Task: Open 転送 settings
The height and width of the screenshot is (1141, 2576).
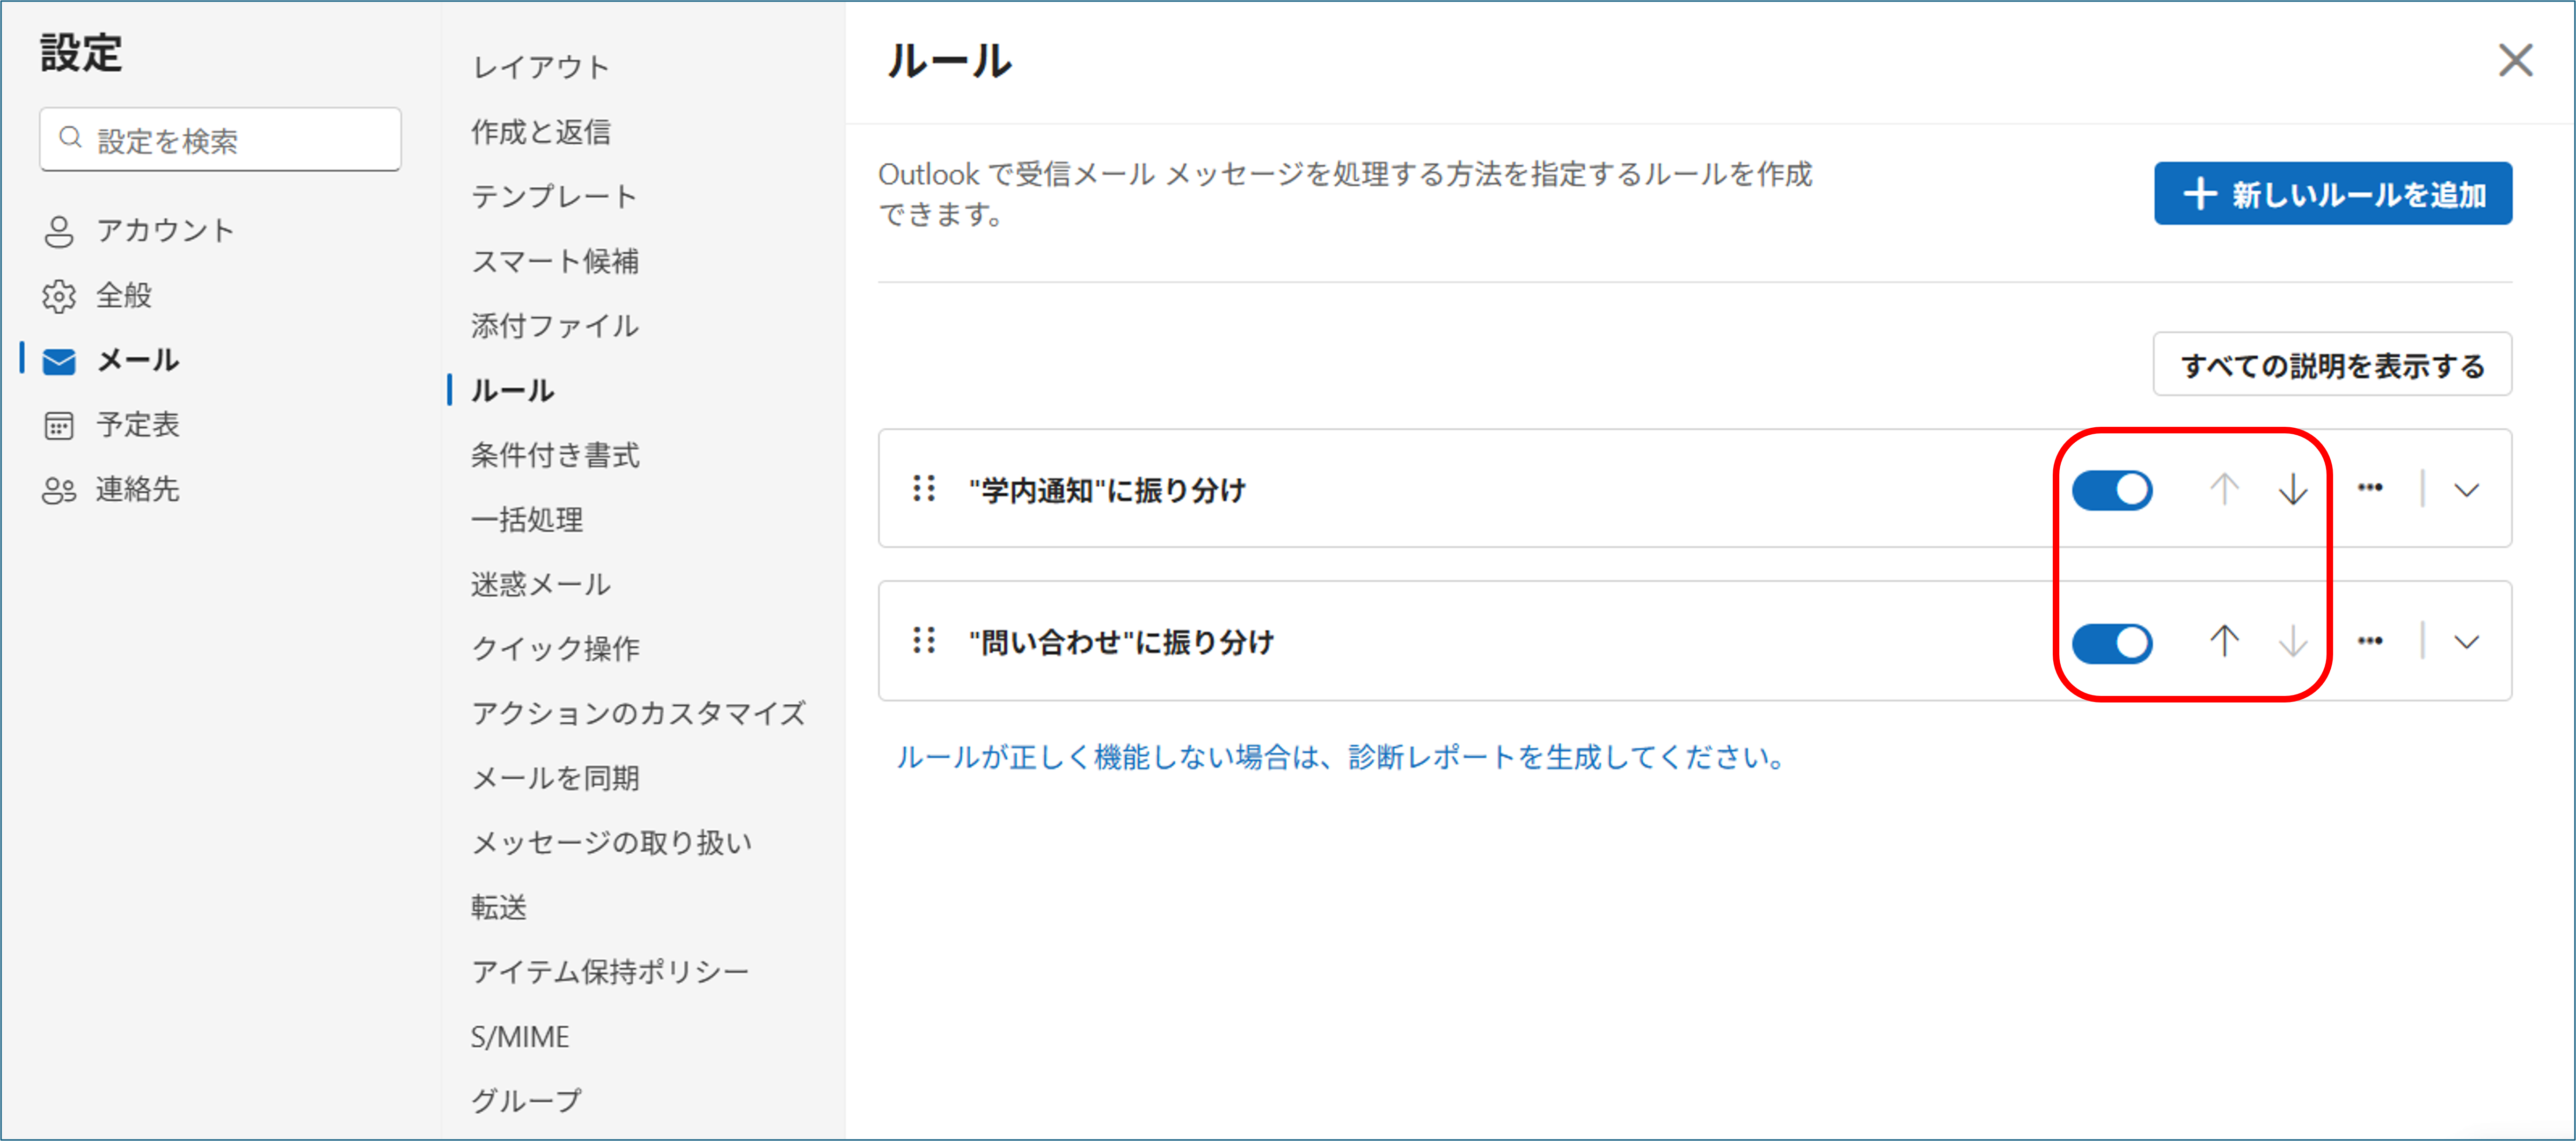Action: click(499, 907)
